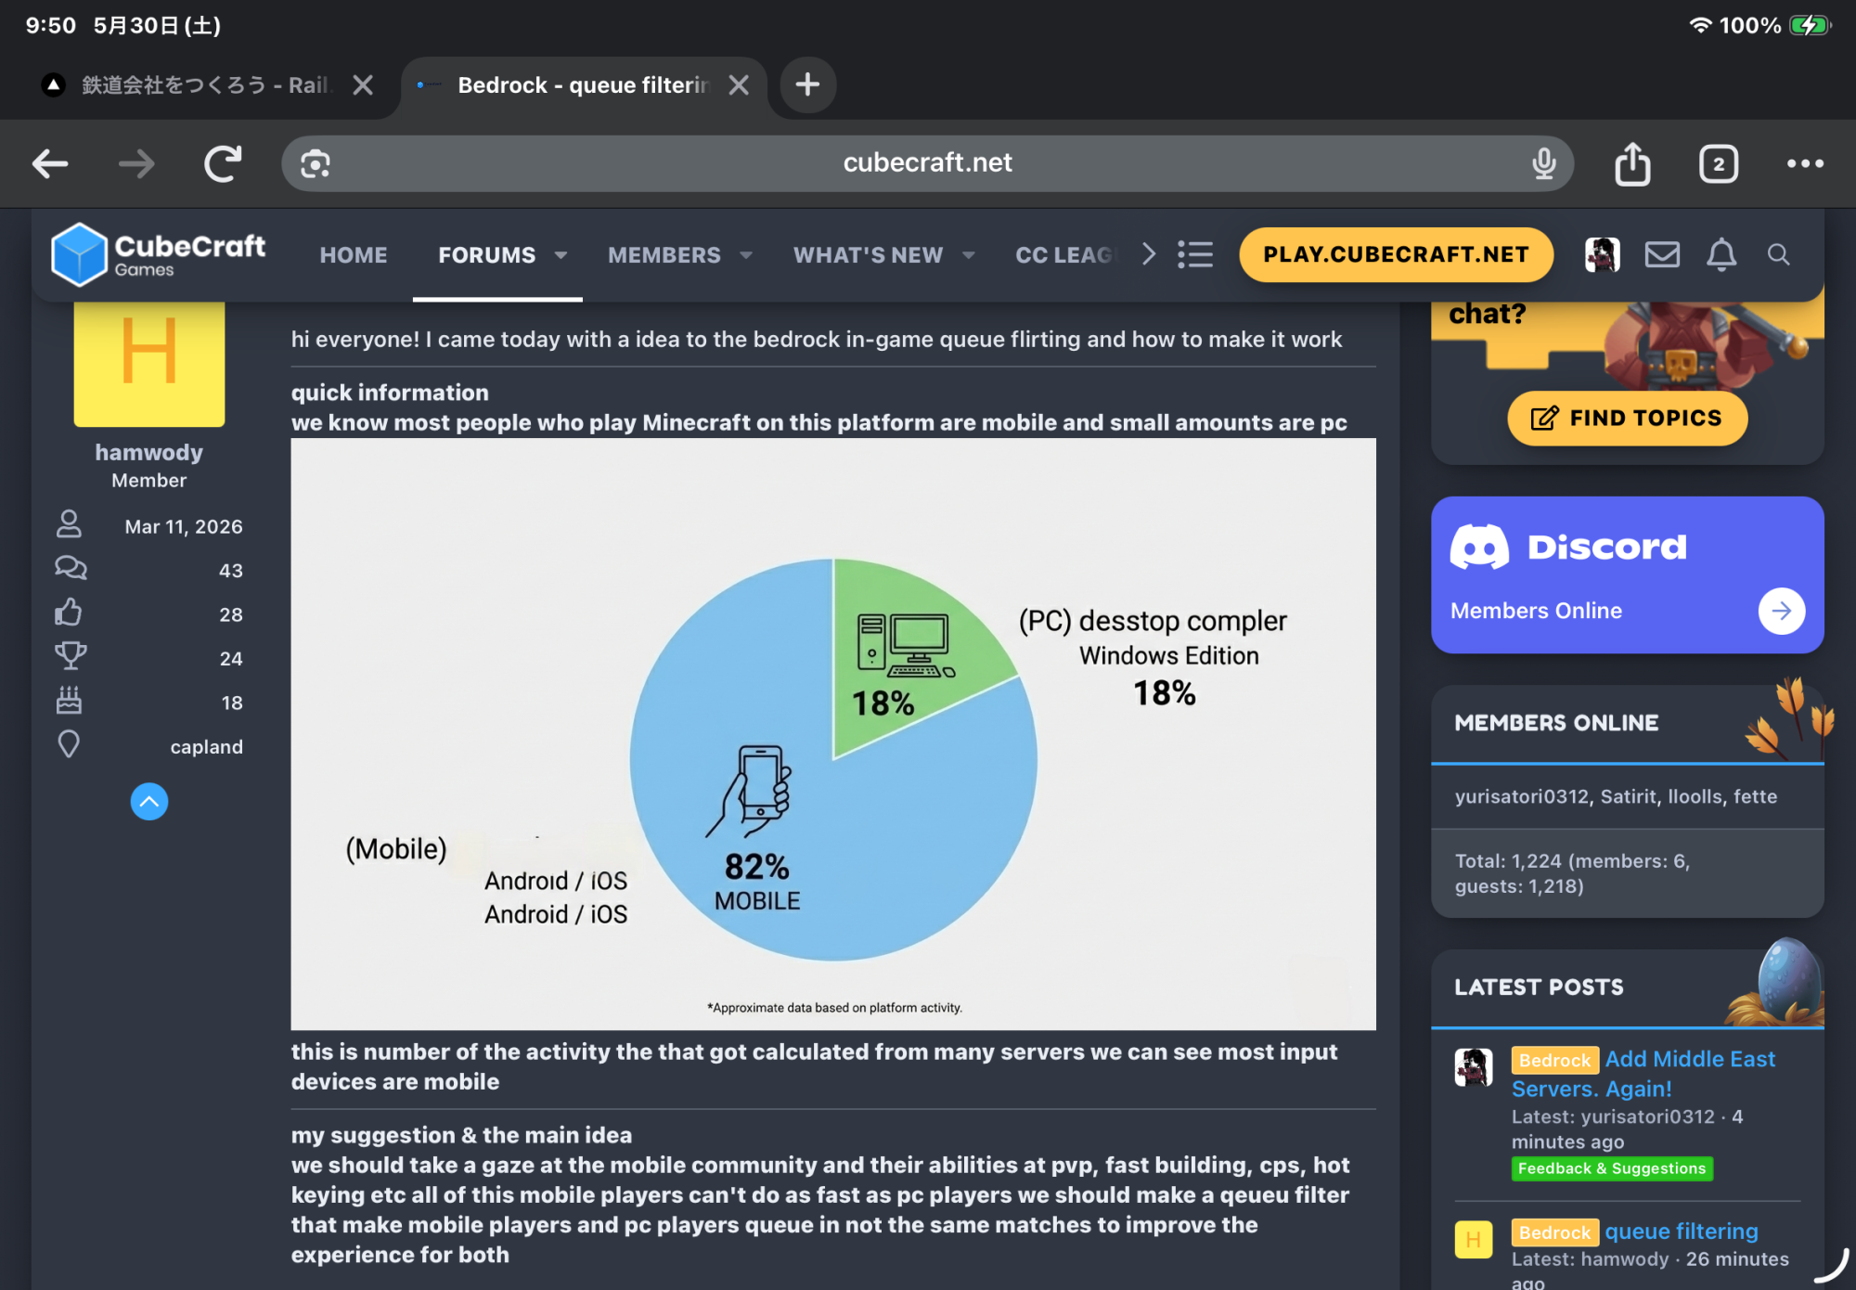Open the queue filtering latest post
Image resolution: width=1856 pixels, height=1290 pixels.
pos(1682,1232)
